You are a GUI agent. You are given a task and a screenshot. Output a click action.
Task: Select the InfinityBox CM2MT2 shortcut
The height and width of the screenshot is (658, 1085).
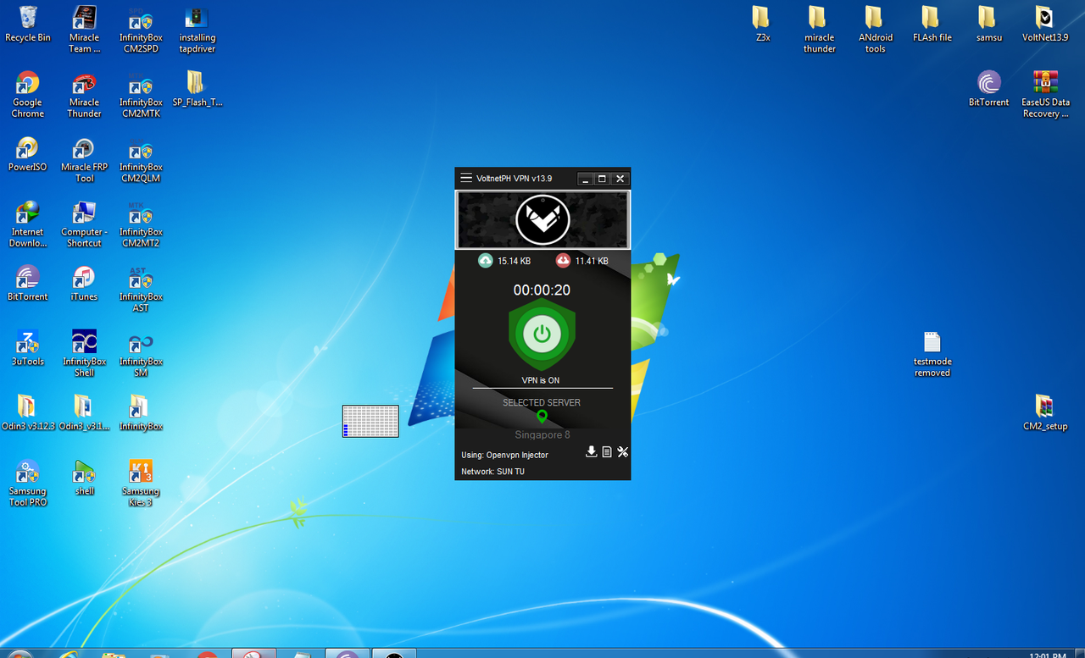141,224
